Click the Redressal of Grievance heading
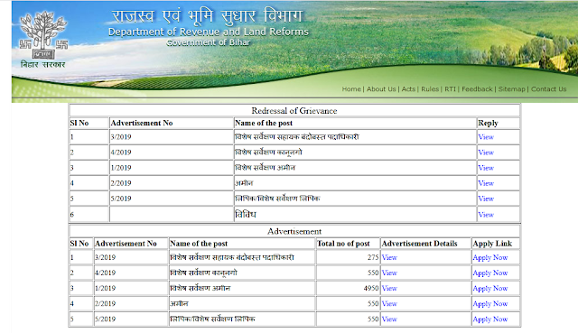Viewport: 578px width, 333px height. coord(294,111)
